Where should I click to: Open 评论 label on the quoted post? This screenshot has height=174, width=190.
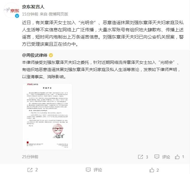point(166,157)
